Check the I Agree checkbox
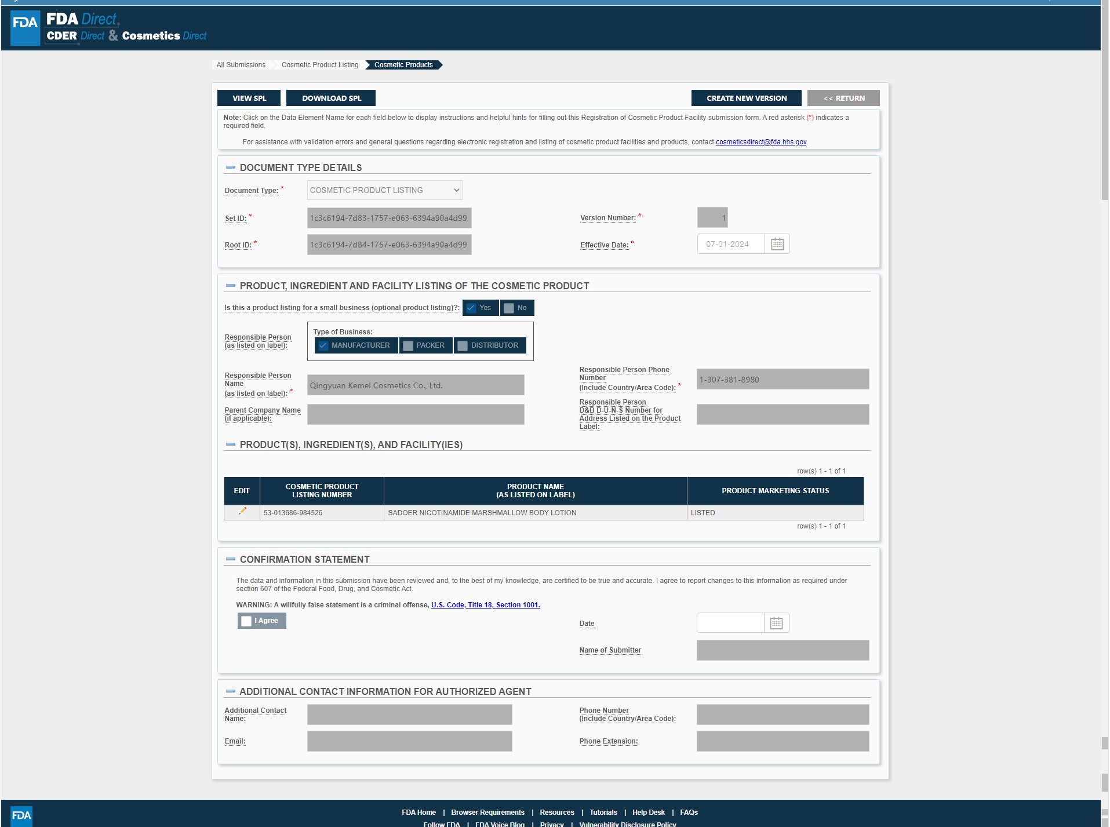 (x=247, y=621)
